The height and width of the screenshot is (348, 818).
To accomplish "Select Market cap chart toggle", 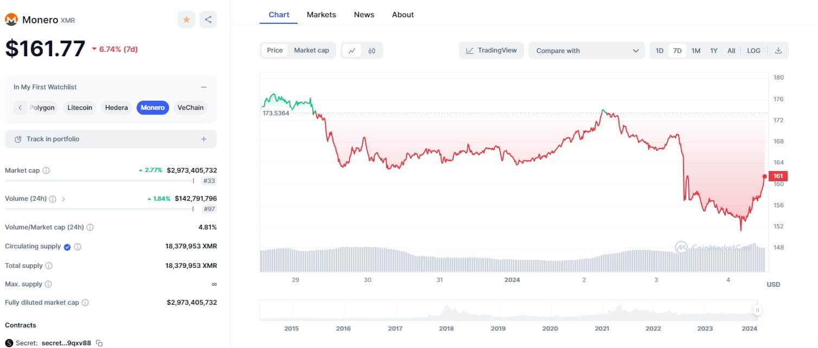I will 311,50.
